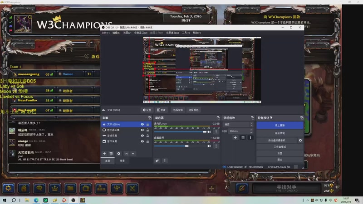This screenshot has height=204, width=363.
Task: Click 寻找对手 find match button
Action: click(x=287, y=188)
